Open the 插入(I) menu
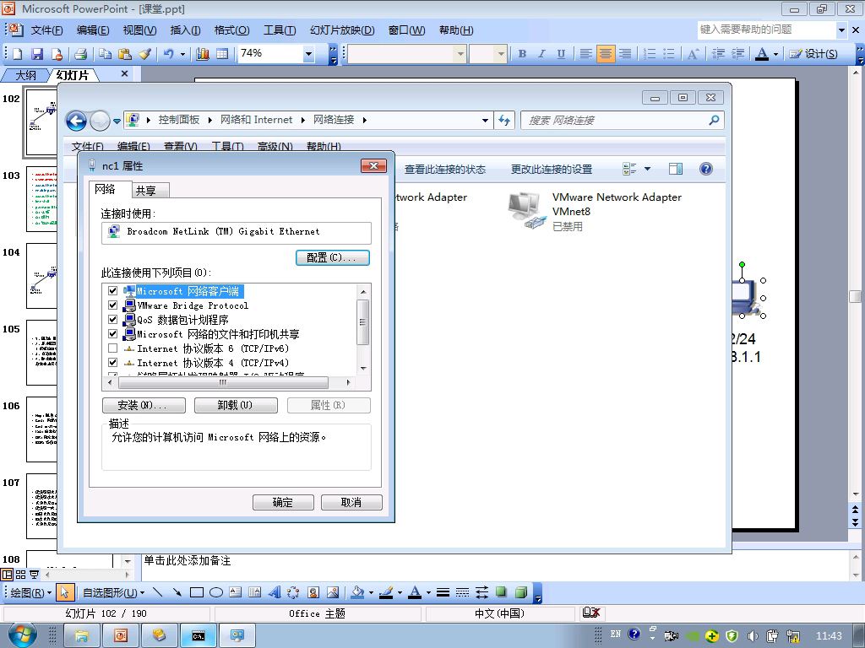 185,30
